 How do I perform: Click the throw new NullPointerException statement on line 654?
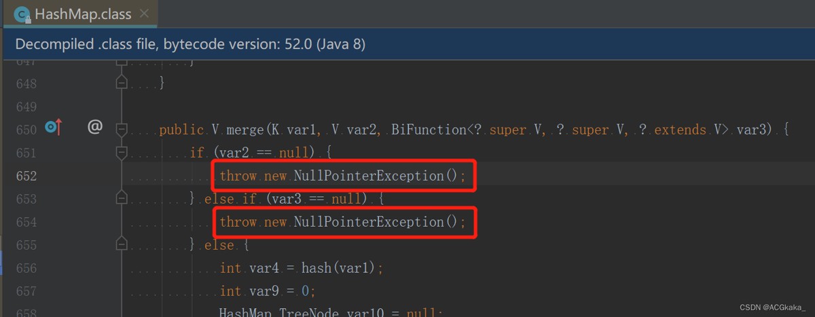tap(342, 222)
